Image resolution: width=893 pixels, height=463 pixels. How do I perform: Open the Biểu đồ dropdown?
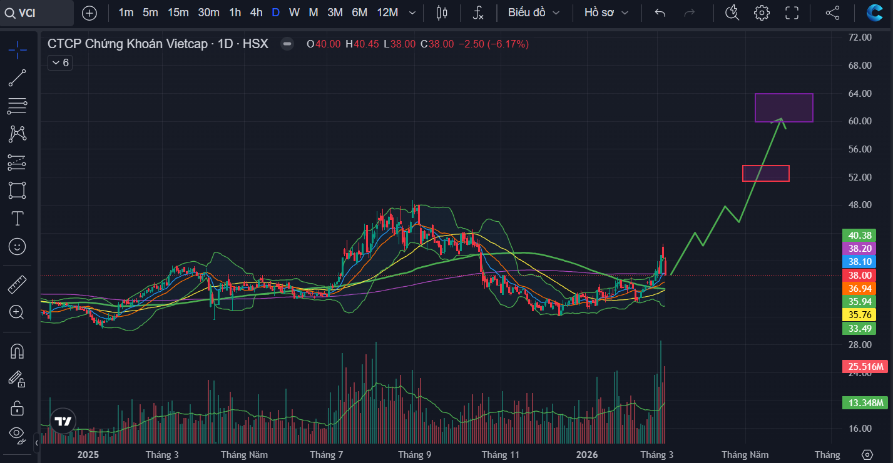(x=534, y=12)
